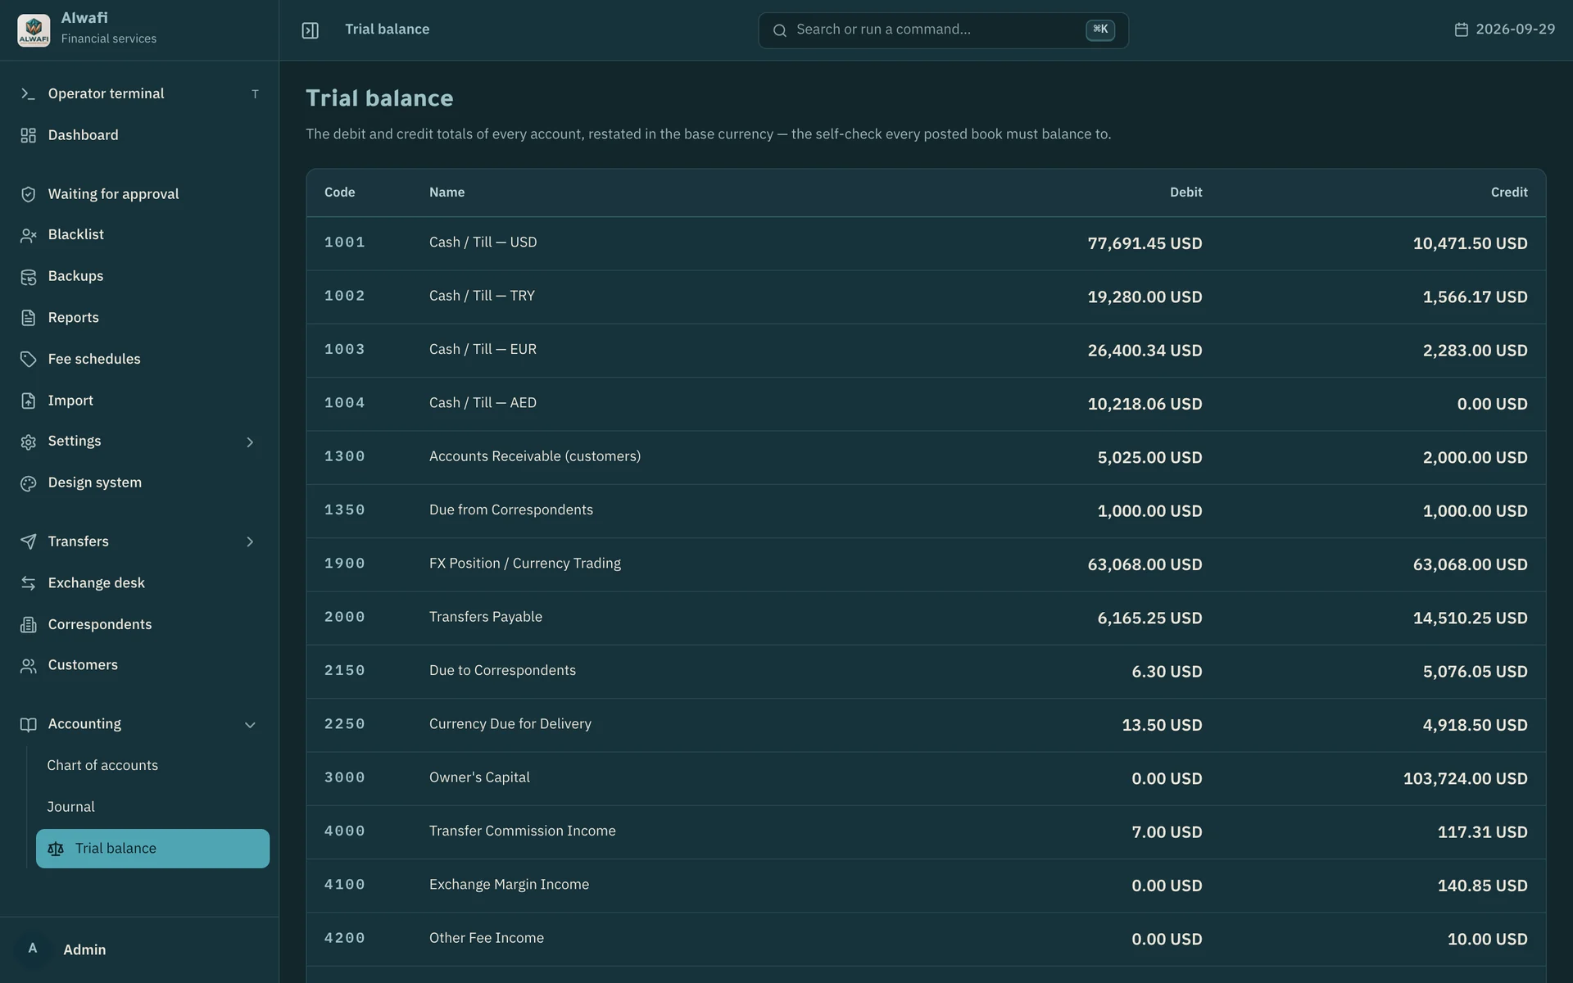Click the Dashboard grid icon

pyautogui.click(x=28, y=135)
